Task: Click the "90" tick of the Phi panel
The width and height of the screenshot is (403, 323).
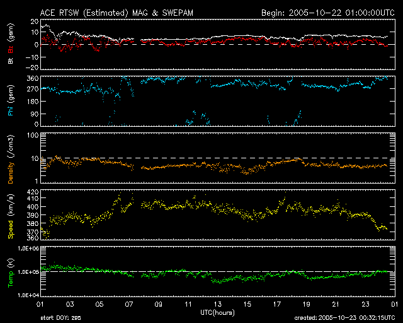Action: click(x=35, y=114)
